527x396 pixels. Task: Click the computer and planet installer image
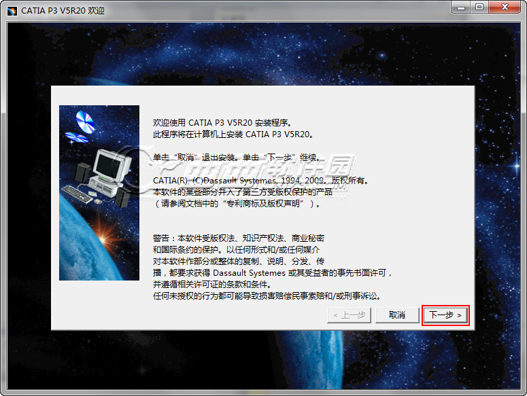click(x=99, y=193)
